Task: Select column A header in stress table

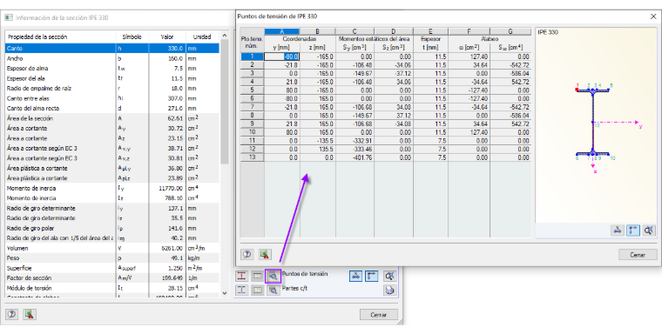Action: click(282, 31)
